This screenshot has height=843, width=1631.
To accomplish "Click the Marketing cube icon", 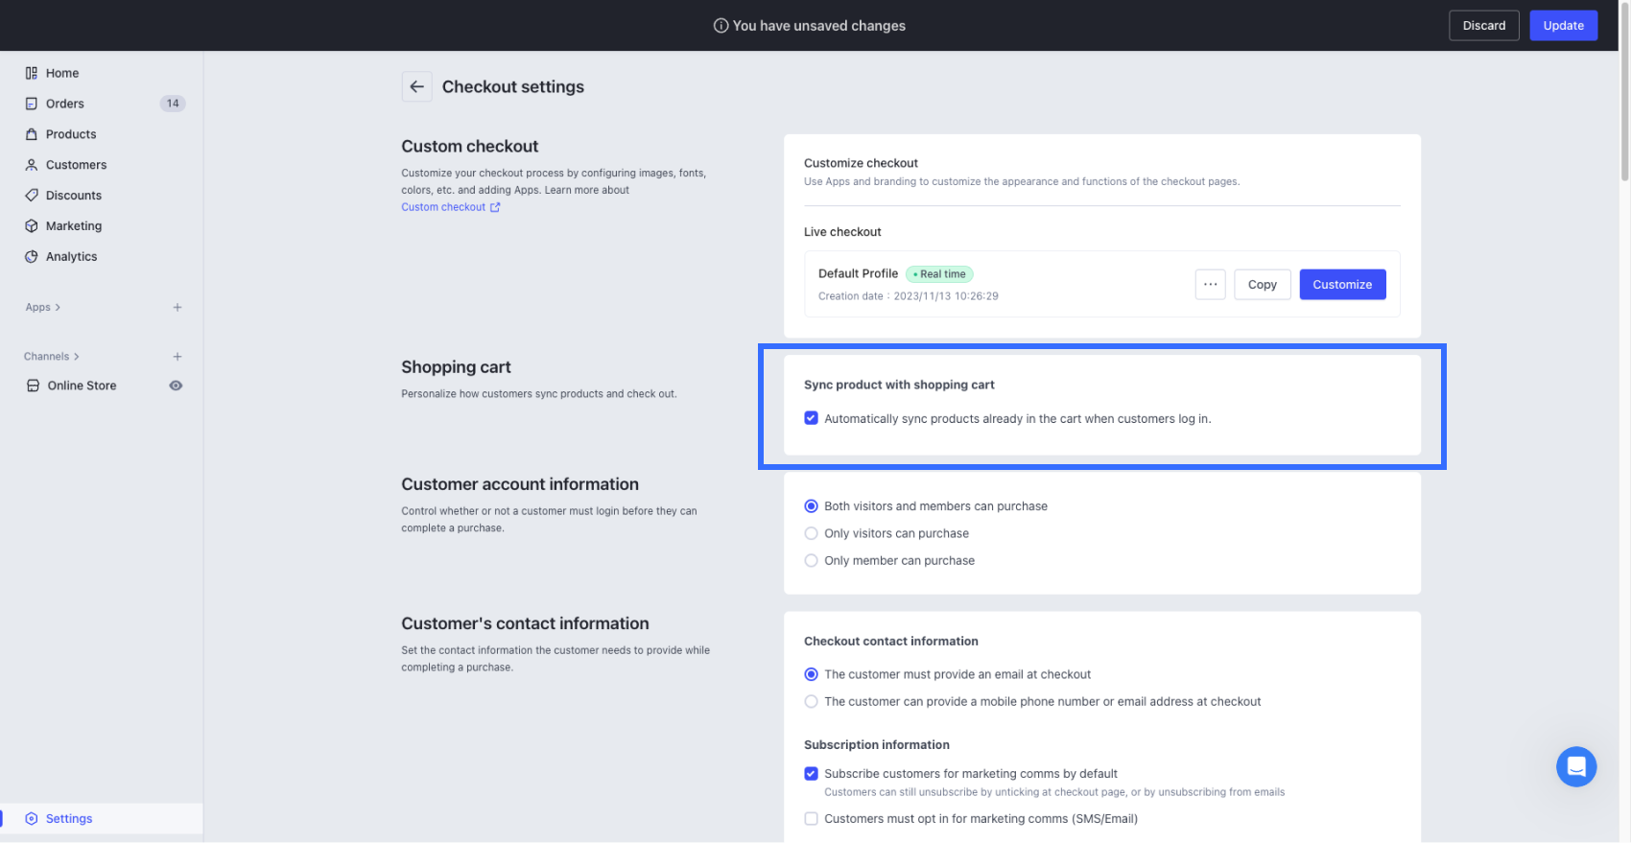I will pyautogui.click(x=32, y=225).
